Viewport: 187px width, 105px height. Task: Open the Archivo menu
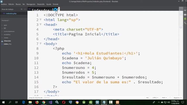4,4
